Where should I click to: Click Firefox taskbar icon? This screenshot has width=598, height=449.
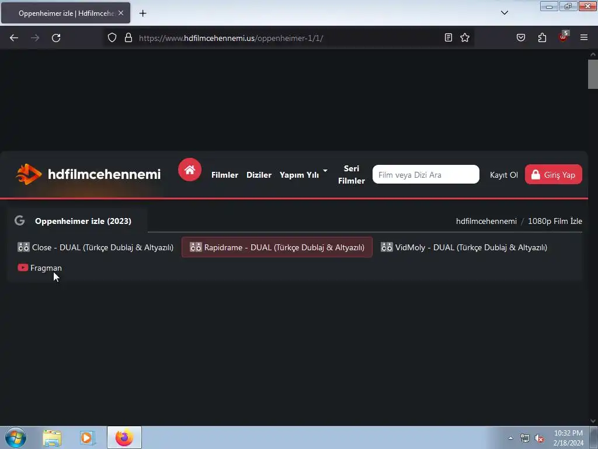click(x=124, y=437)
